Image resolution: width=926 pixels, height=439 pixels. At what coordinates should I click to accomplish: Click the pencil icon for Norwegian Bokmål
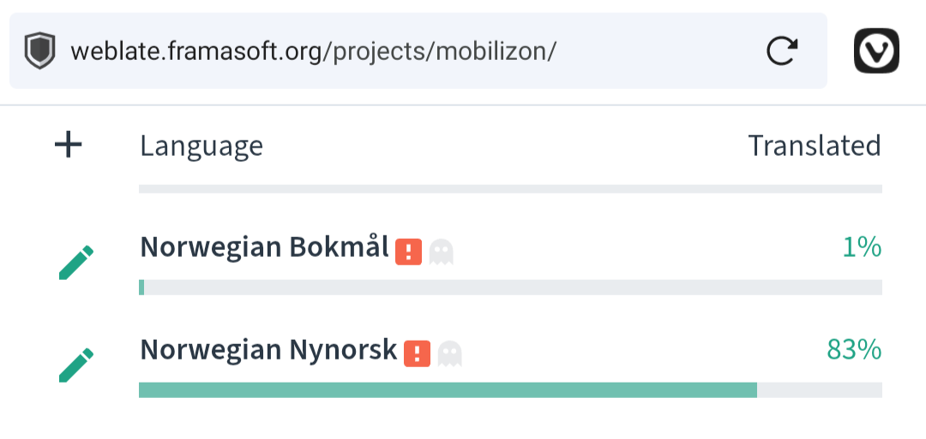[76, 263]
